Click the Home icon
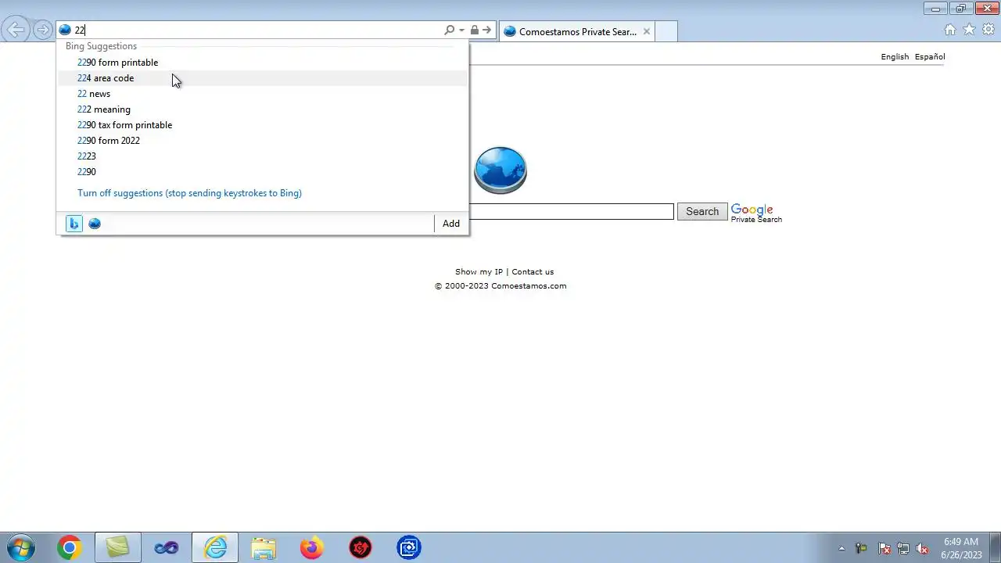 949,30
